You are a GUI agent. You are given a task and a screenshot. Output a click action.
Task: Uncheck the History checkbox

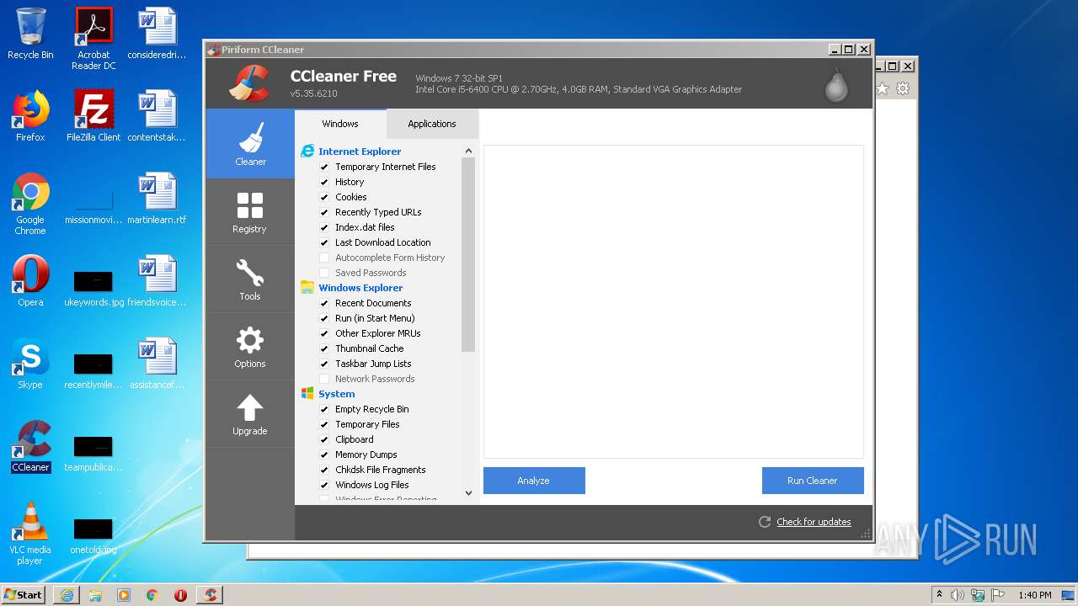[x=324, y=182]
